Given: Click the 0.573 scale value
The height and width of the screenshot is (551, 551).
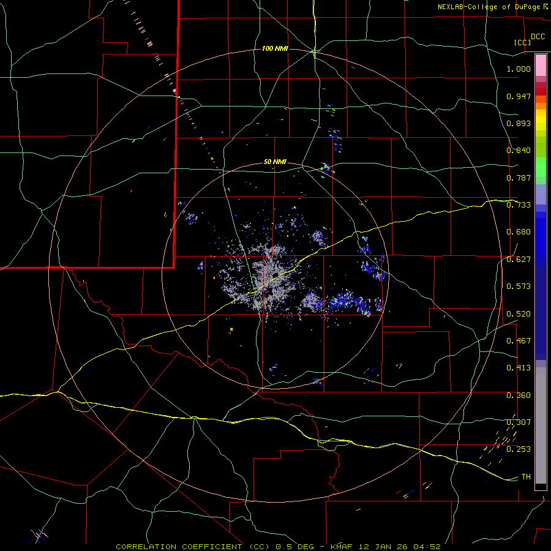Looking at the screenshot, I should 519,287.
